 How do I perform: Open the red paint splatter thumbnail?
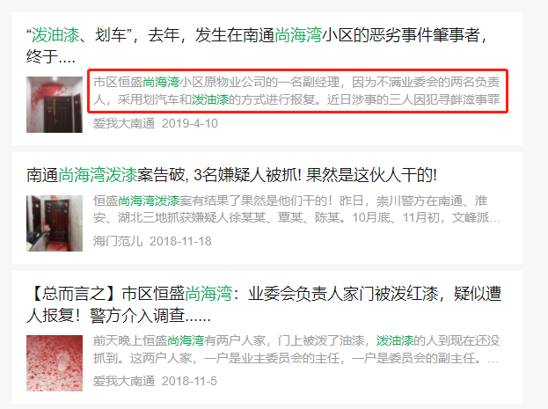(55, 363)
